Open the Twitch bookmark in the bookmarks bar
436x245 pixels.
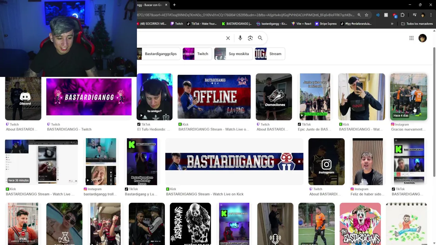point(177,24)
